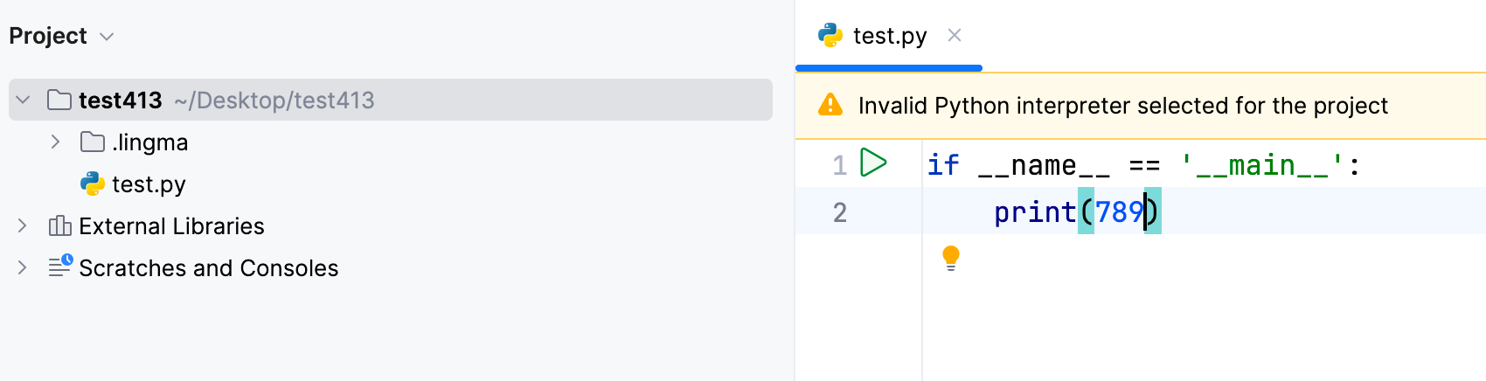
Task: Place cursor on '__main__' string in code
Action: point(1261,165)
